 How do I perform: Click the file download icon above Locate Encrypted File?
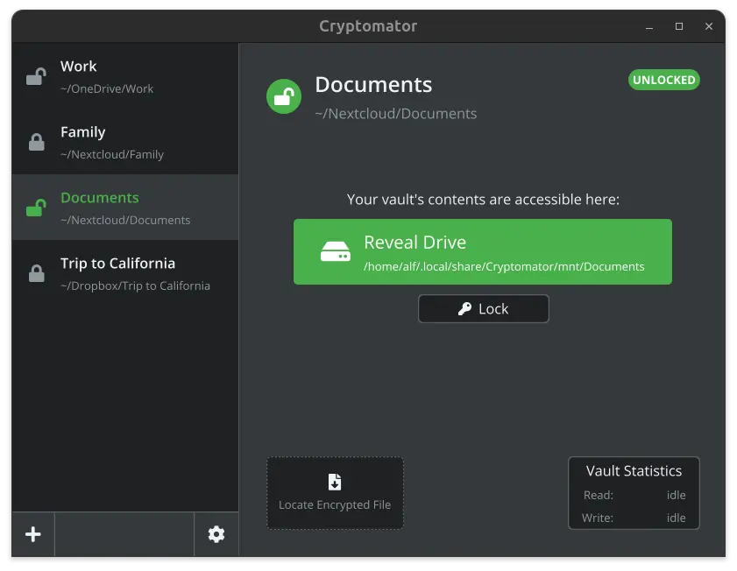click(335, 482)
